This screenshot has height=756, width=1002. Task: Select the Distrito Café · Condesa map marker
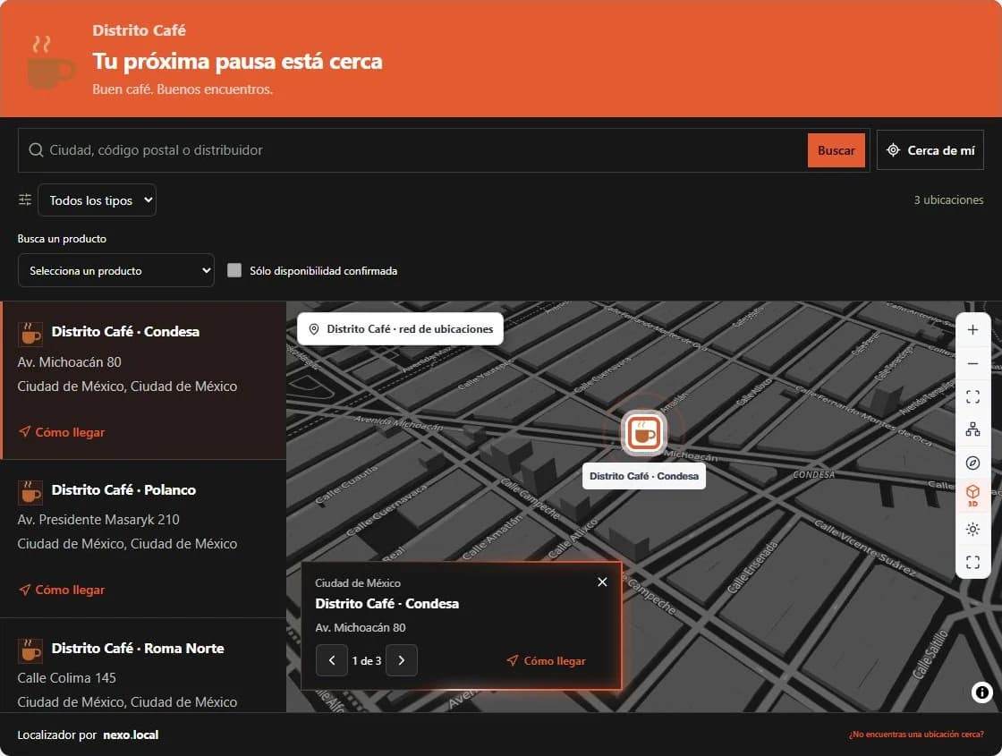pyautogui.click(x=643, y=433)
